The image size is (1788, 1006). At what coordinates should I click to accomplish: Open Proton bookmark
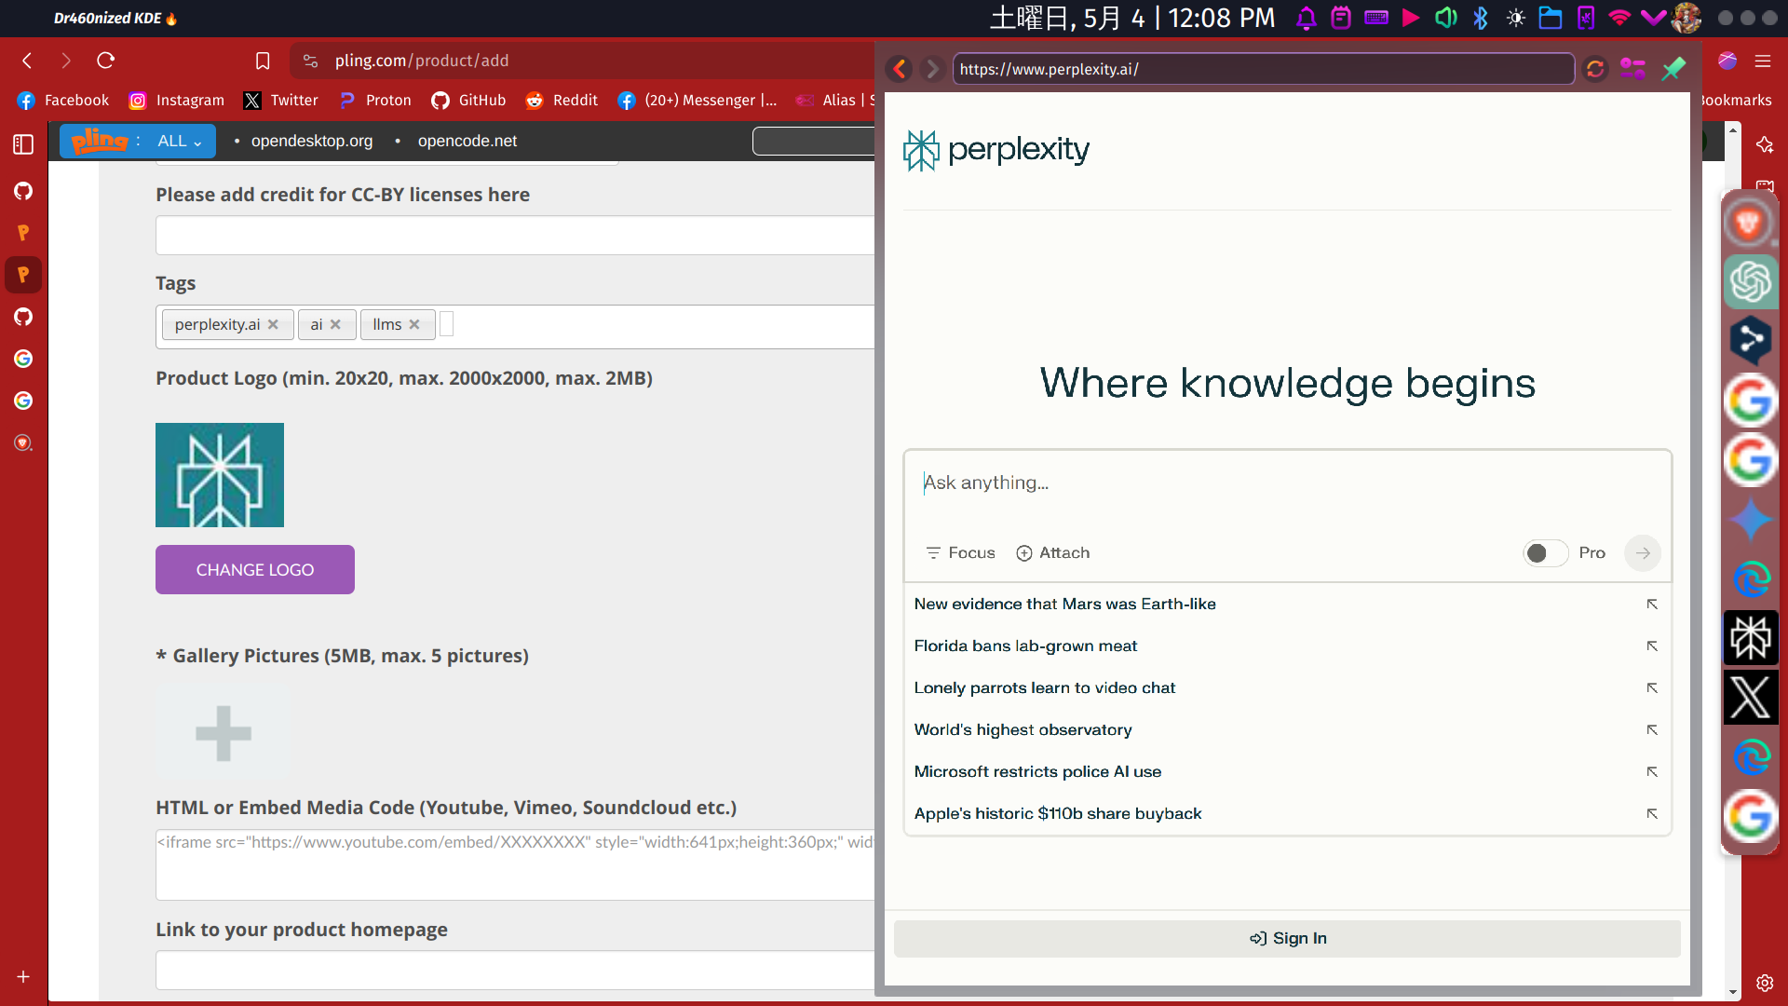click(x=375, y=101)
